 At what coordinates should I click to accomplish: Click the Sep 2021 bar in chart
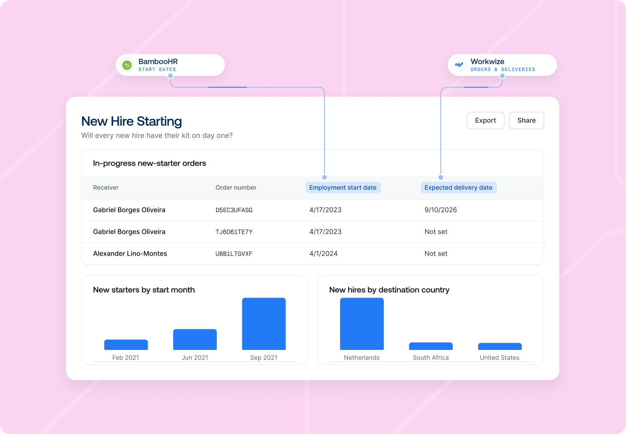(264, 324)
